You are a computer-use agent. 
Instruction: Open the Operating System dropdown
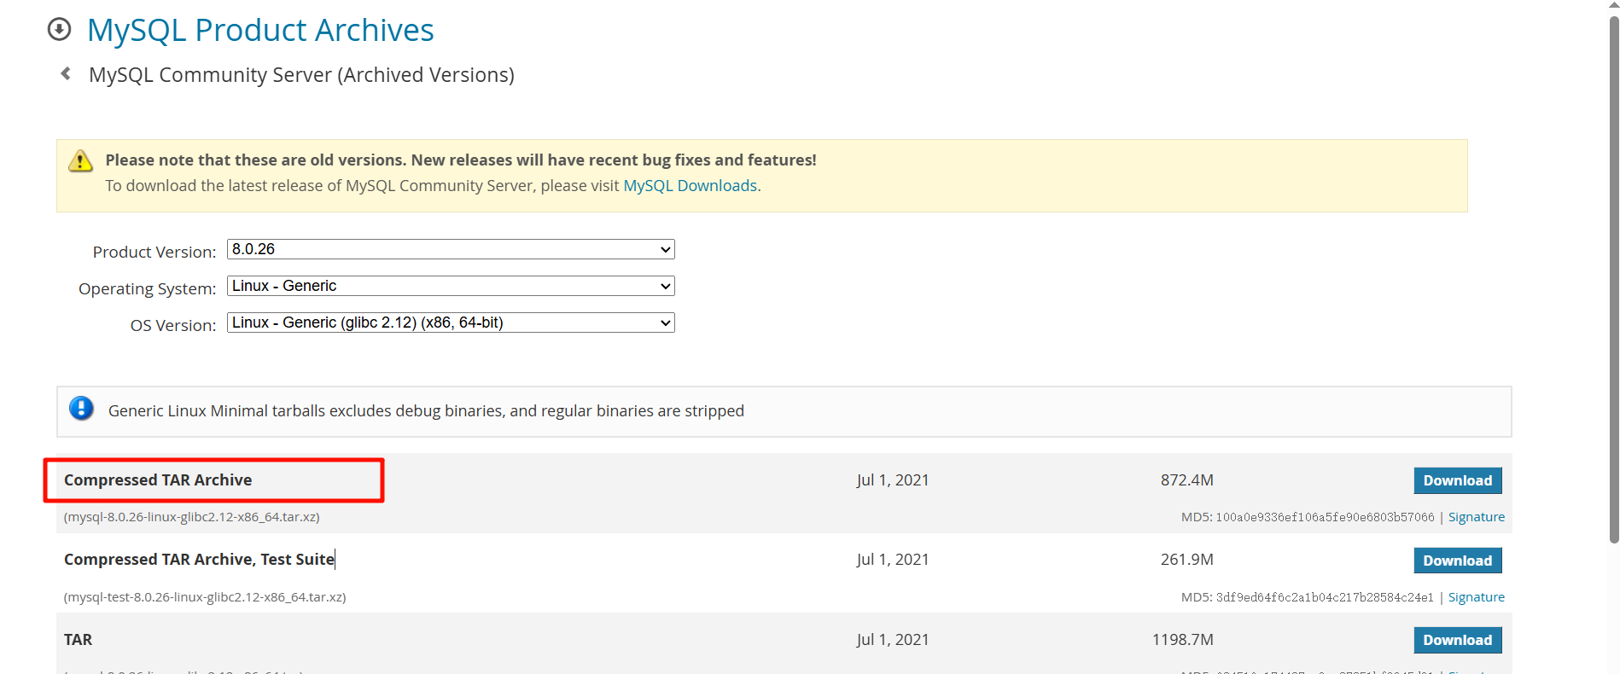pos(451,286)
